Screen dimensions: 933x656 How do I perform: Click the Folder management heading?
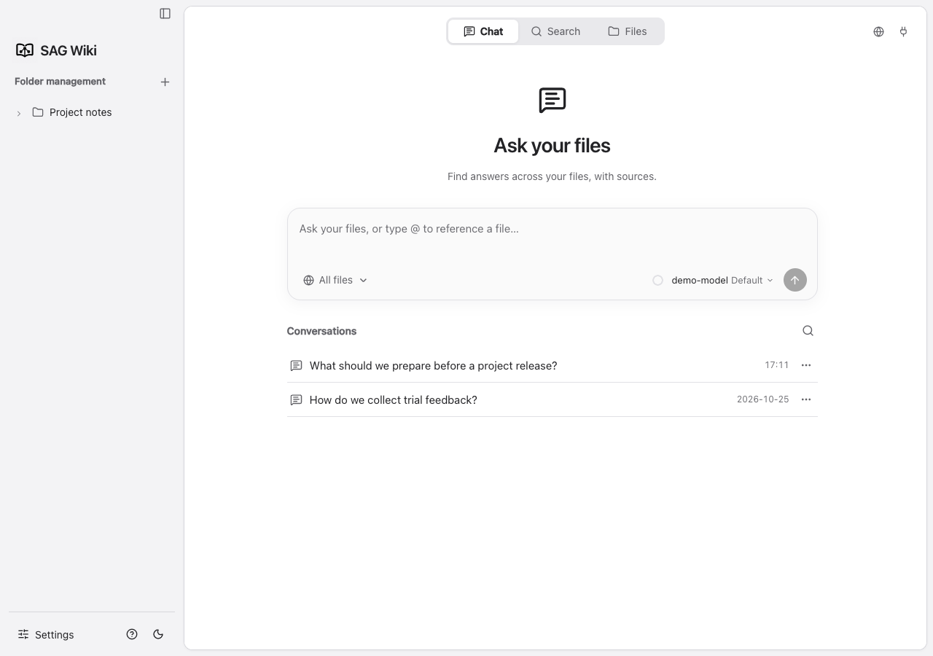(60, 81)
